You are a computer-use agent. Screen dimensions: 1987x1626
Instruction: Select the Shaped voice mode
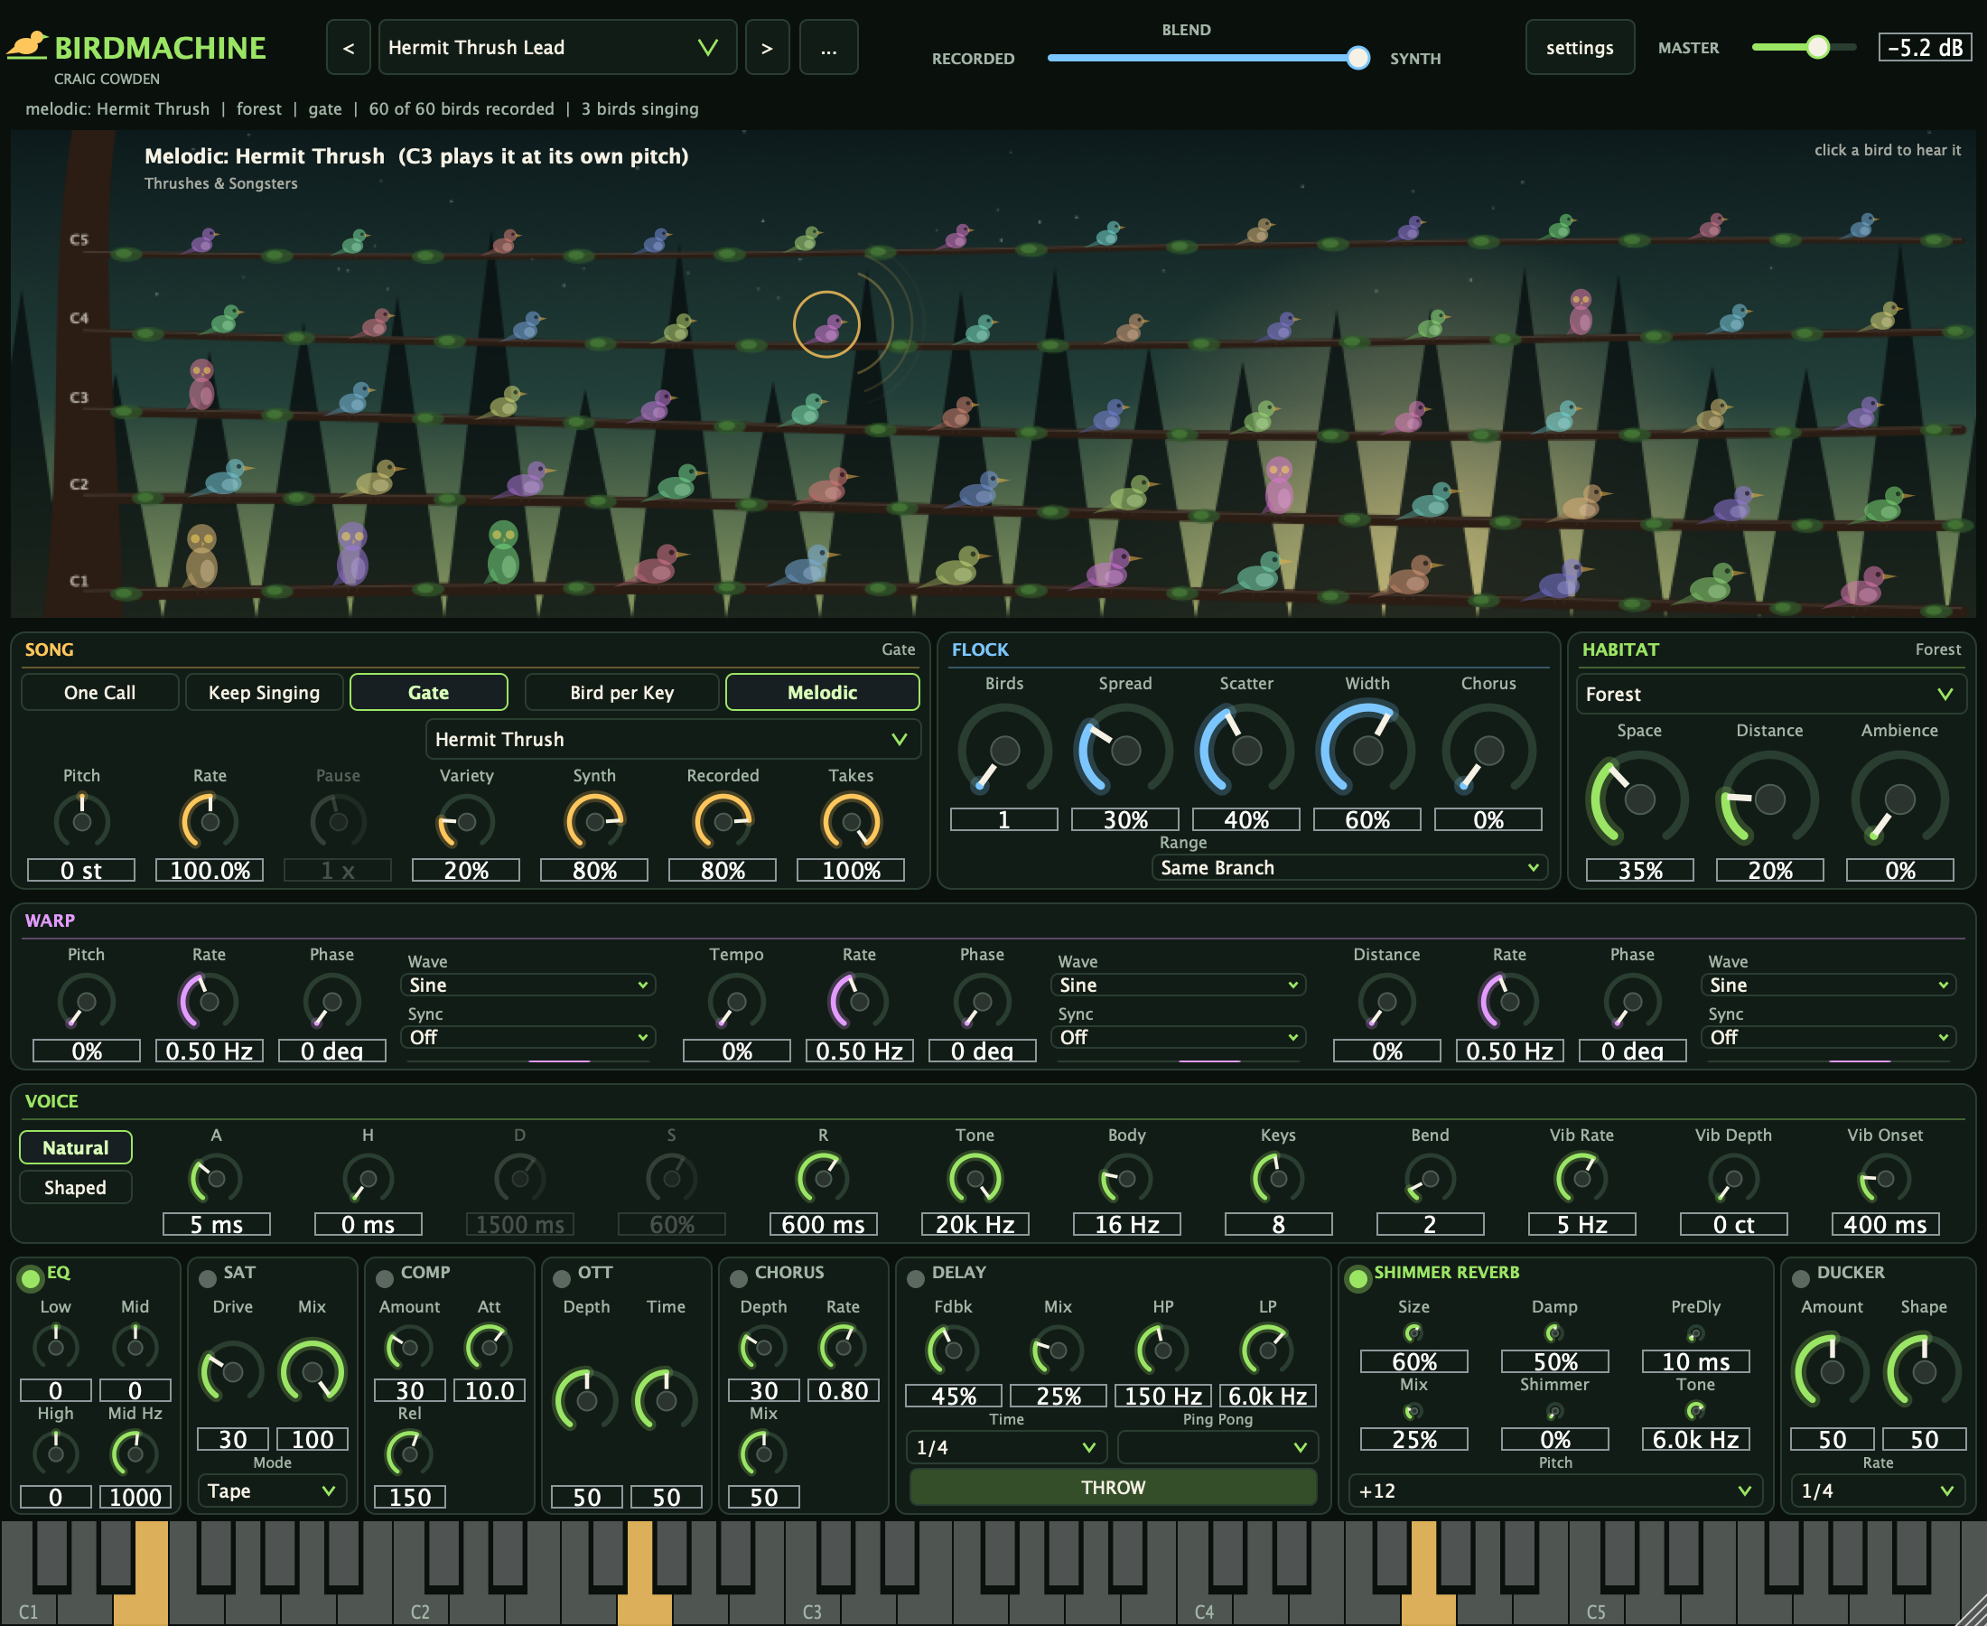76,1187
